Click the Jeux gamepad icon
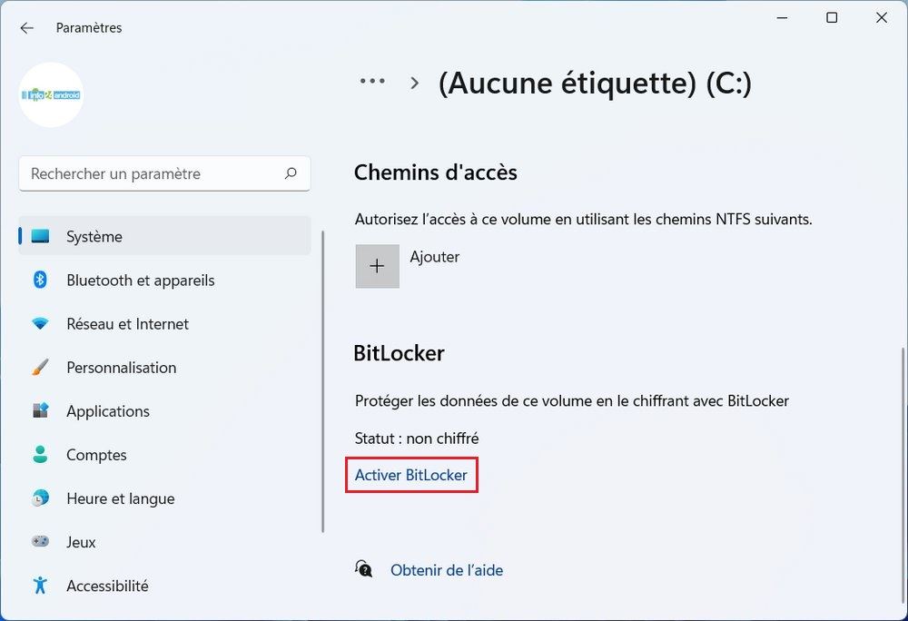 click(x=40, y=542)
